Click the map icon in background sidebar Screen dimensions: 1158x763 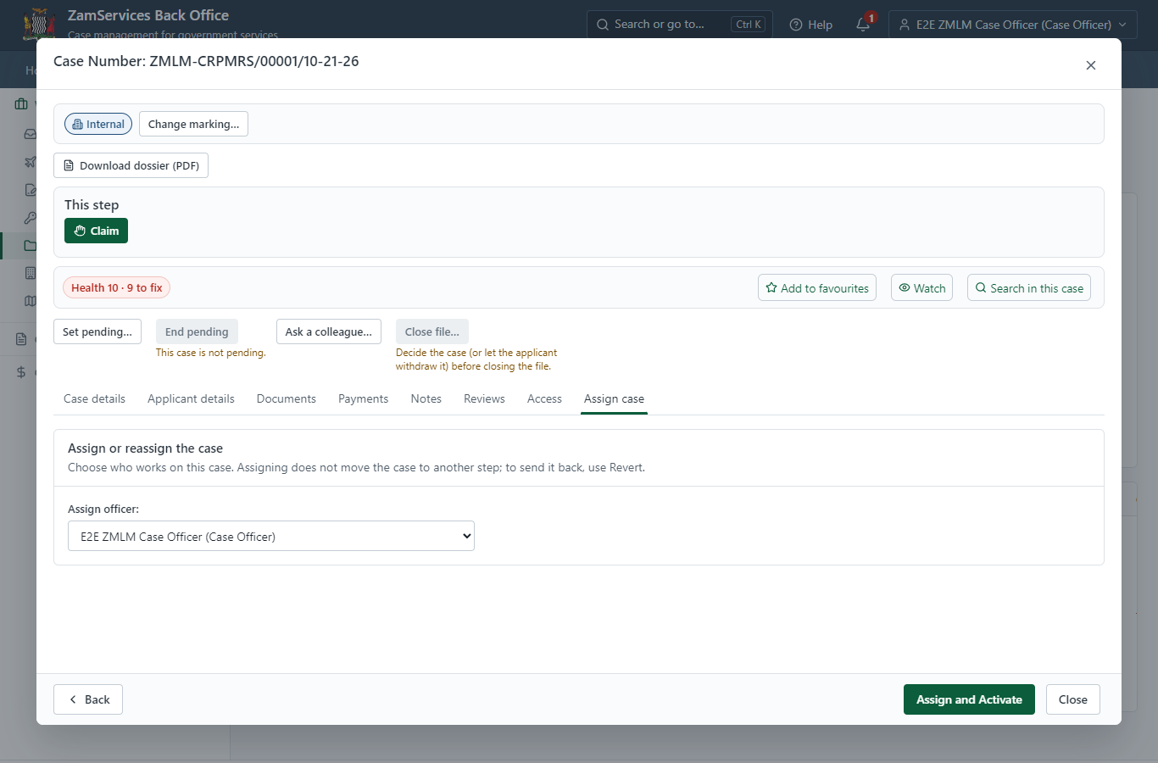point(31,301)
